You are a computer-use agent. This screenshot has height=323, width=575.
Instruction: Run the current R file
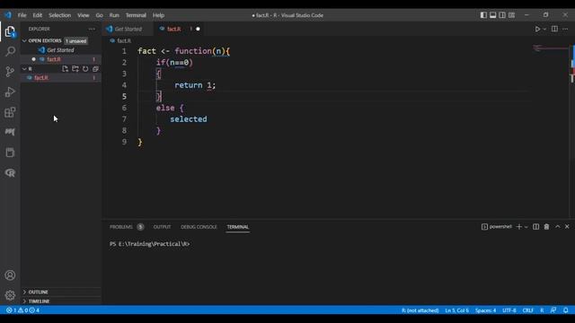tap(537, 29)
